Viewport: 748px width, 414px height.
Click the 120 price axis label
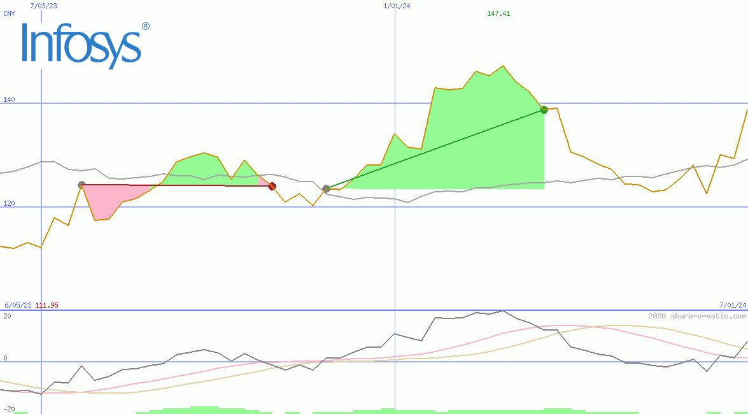click(x=9, y=203)
